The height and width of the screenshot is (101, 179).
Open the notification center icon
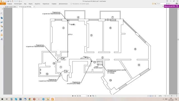[x=176, y=99]
